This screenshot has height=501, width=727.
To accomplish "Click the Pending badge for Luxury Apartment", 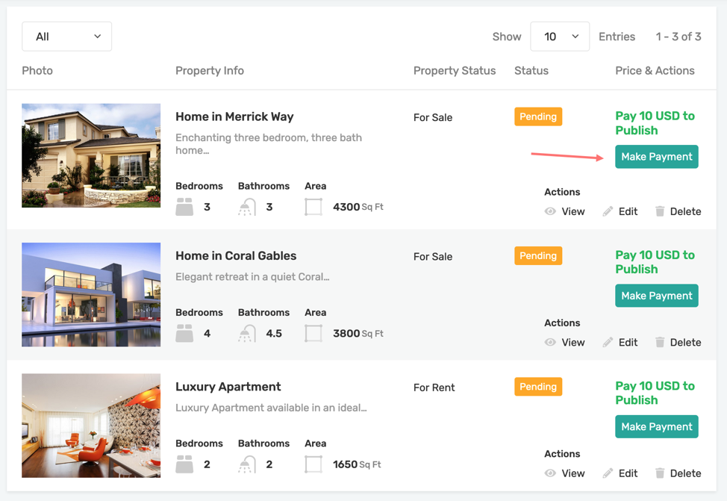I will [538, 387].
